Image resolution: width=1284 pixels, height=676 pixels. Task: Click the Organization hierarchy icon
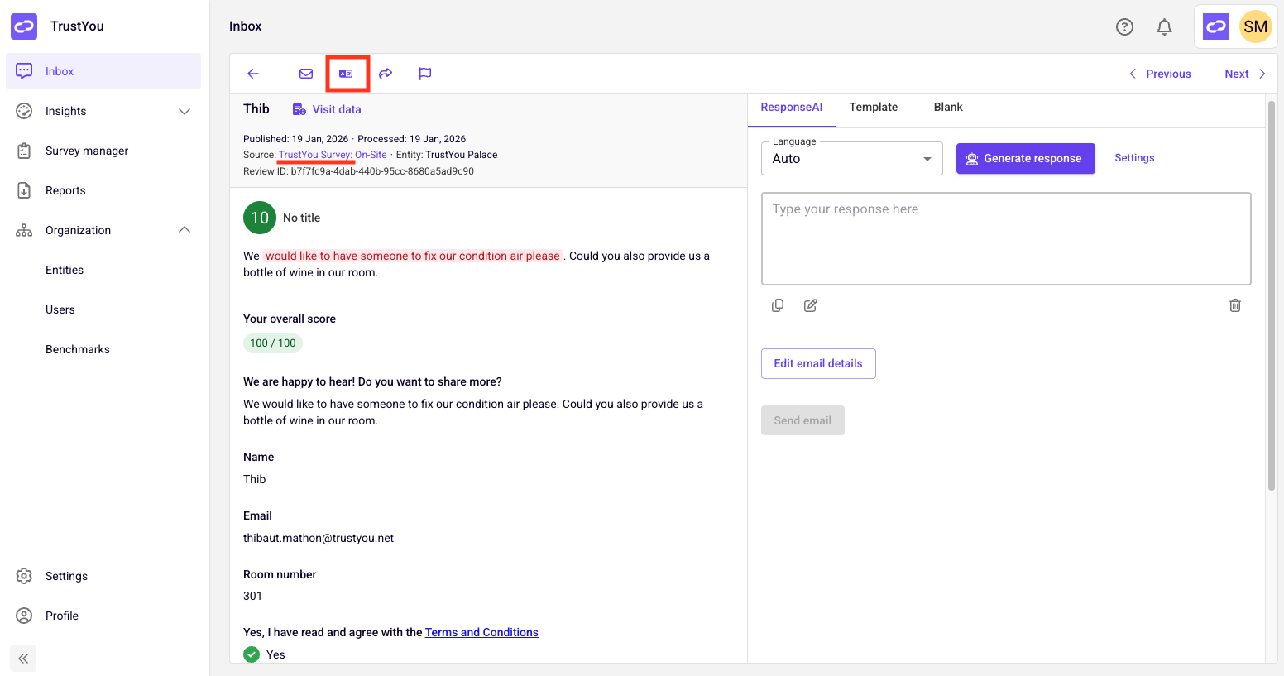click(24, 230)
